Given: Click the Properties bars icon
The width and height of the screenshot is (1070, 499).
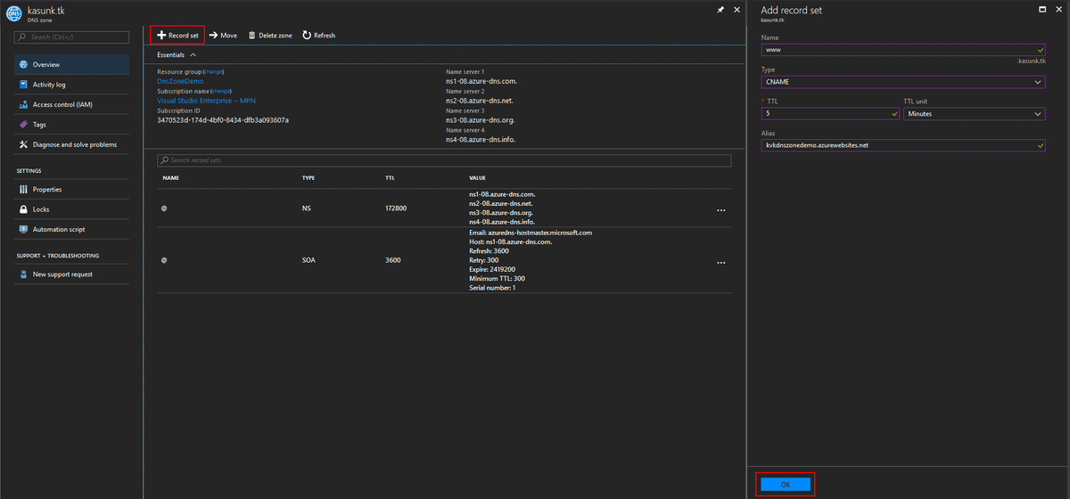Looking at the screenshot, I should pos(23,189).
